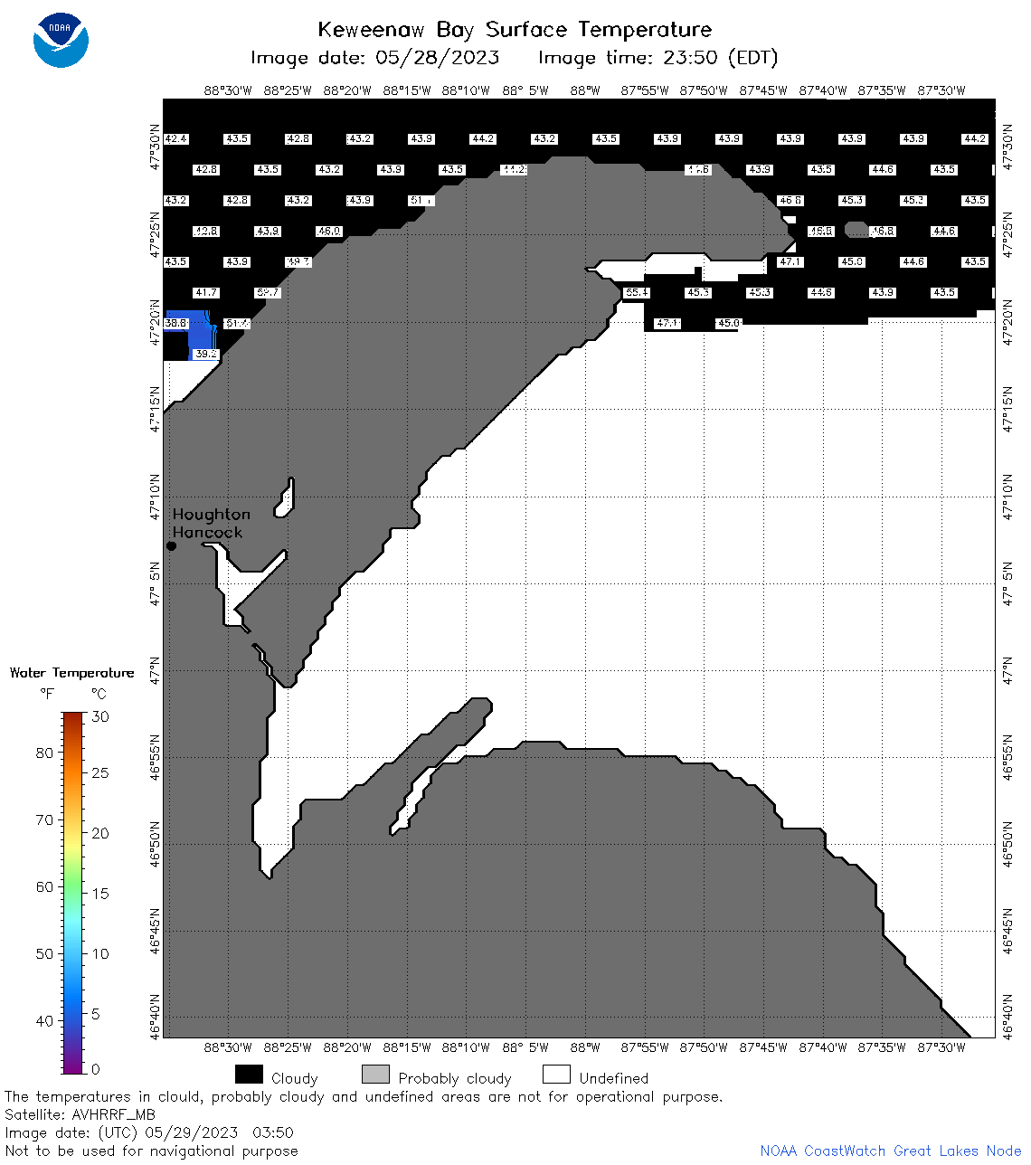Click the 45.2 temperature reading
This screenshot has width=1031, height=1165.
[x=913, y=200]
